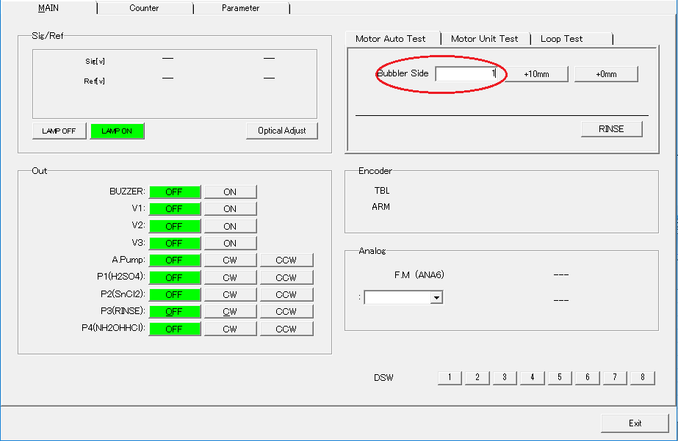Screen dimensions: 678x441
Task: Stop P1(H2SO4) pump with OFF
Action: [x=174, y=277]
